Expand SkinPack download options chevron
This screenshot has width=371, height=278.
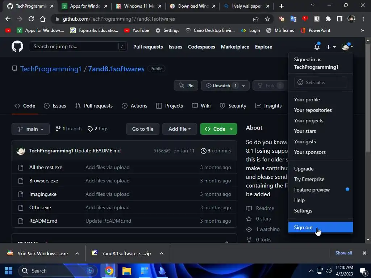(x=77, y=253)
